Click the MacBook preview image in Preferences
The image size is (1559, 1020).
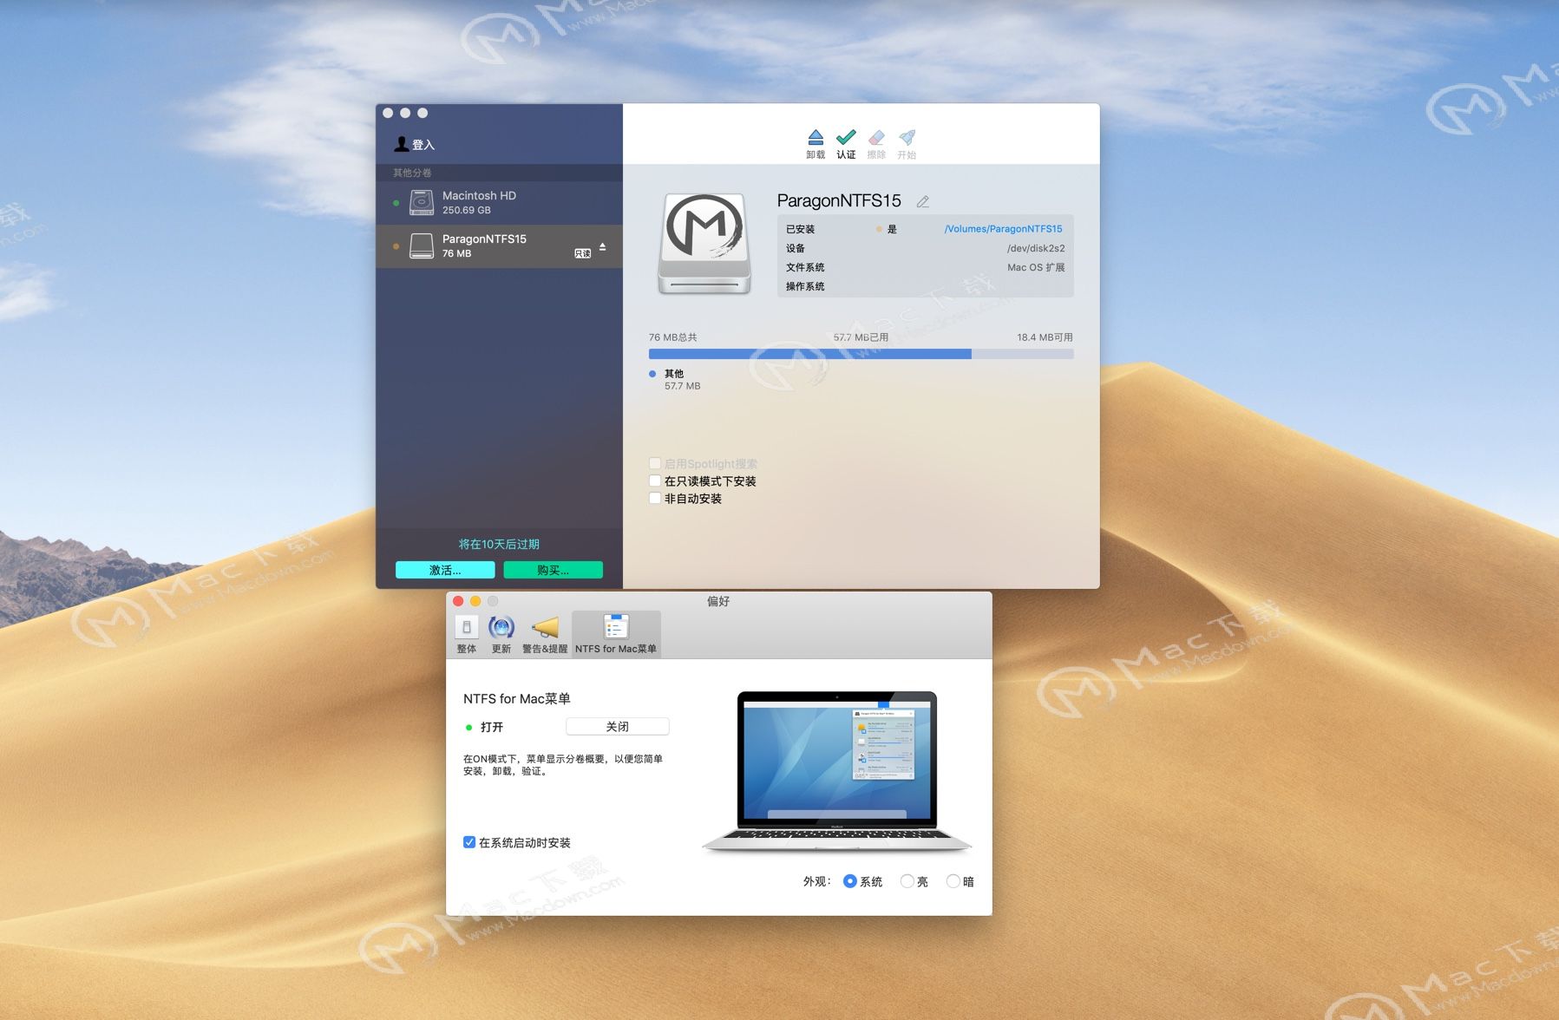[837, 770]
